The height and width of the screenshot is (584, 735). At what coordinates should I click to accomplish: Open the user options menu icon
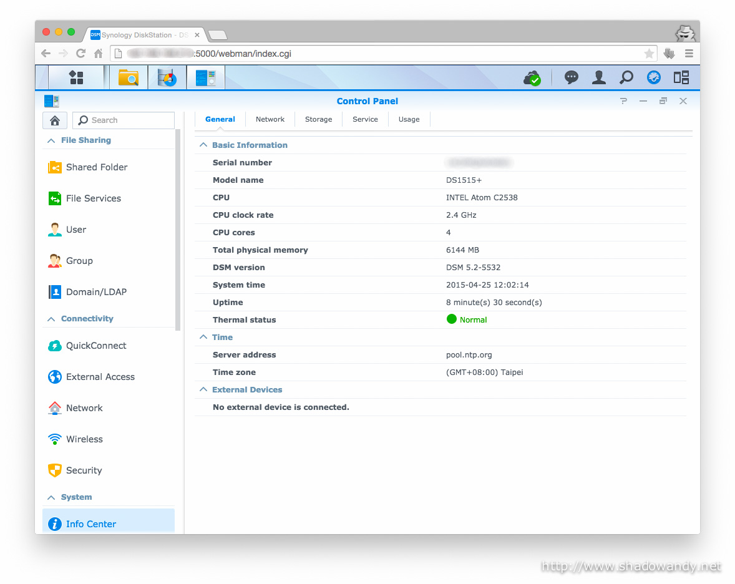click(x=598, y=77)
